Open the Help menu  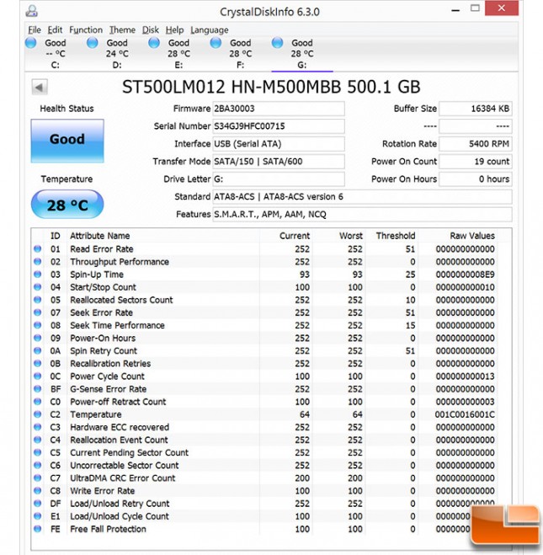[x=174, y=30]
